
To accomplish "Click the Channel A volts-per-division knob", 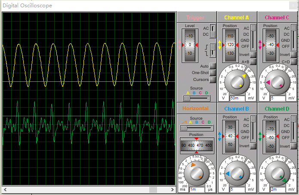I will pyautogui.click(x=237, y=82).
